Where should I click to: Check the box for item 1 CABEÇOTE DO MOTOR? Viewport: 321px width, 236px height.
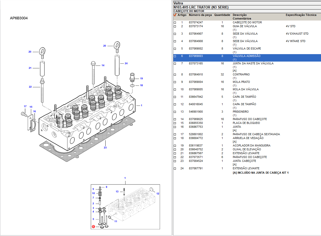(175, 23)
